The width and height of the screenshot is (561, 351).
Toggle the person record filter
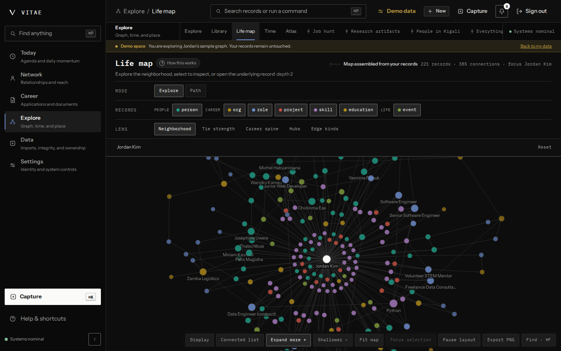click(x=187, y=110)
